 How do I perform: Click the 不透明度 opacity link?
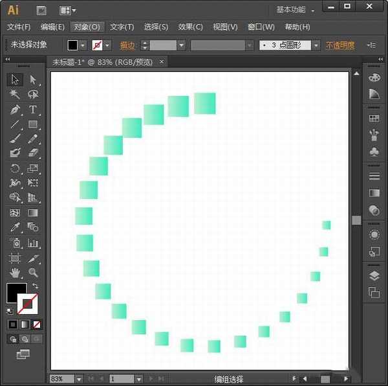click(x=340, y=45)
